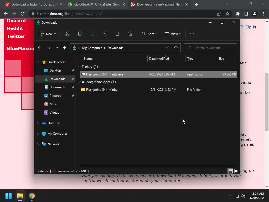Open Chrome extensions puzzle icon
Image resolution: width=269 pixels, height=202 pixels.
238,14
